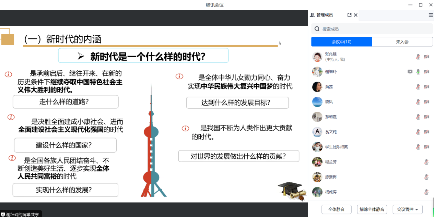The image size is (434, 217).
Task: Click 程兰芳's muted microphone icon
Action: click(426, 162)
